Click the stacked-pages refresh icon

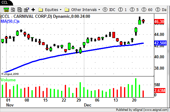click(20, 10)
